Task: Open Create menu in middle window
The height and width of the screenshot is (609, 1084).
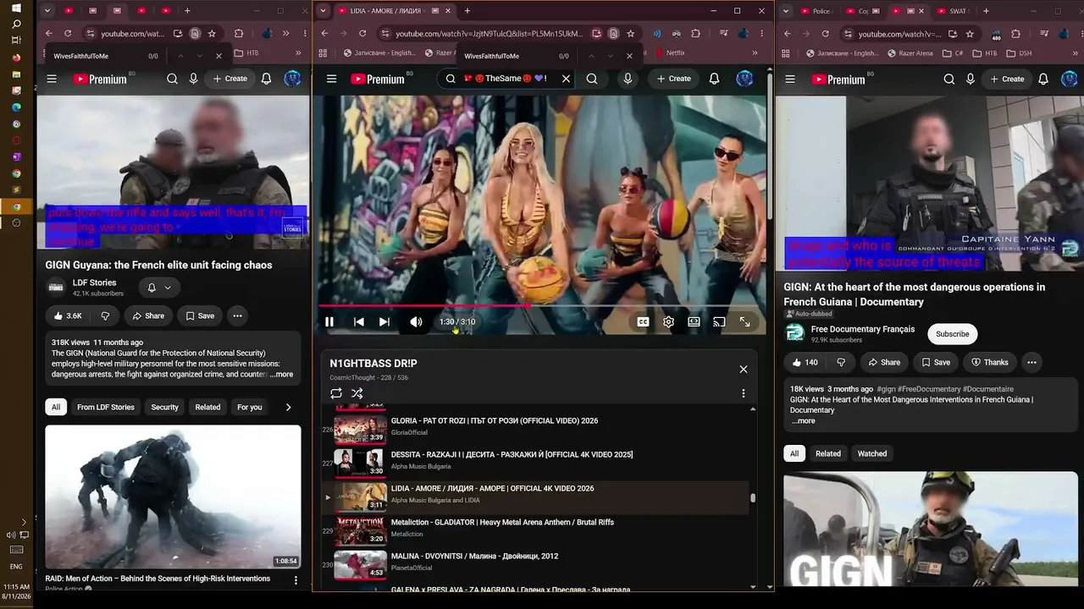Action: [x=674, y=79]
